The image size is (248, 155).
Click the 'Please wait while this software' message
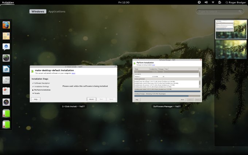(85, 86)
